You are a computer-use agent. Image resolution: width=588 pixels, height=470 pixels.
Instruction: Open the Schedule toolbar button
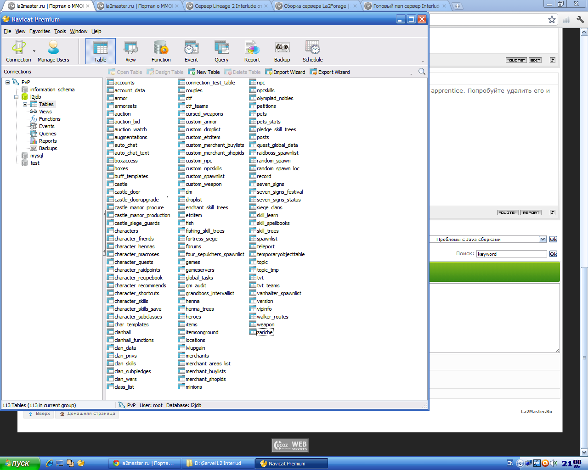click(312, 51)
